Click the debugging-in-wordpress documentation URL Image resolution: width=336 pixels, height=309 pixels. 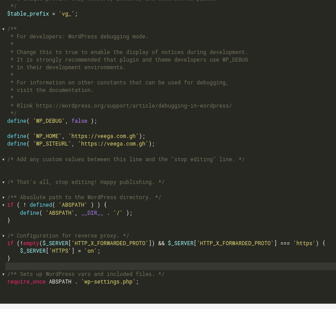coord(134,106)
